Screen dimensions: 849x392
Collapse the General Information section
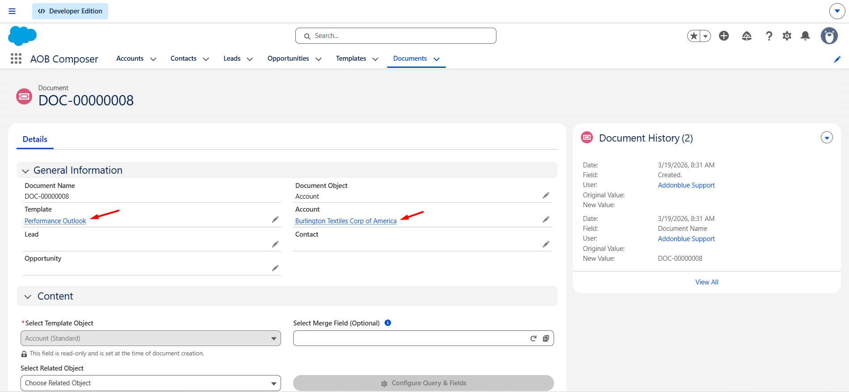point(25,171)
